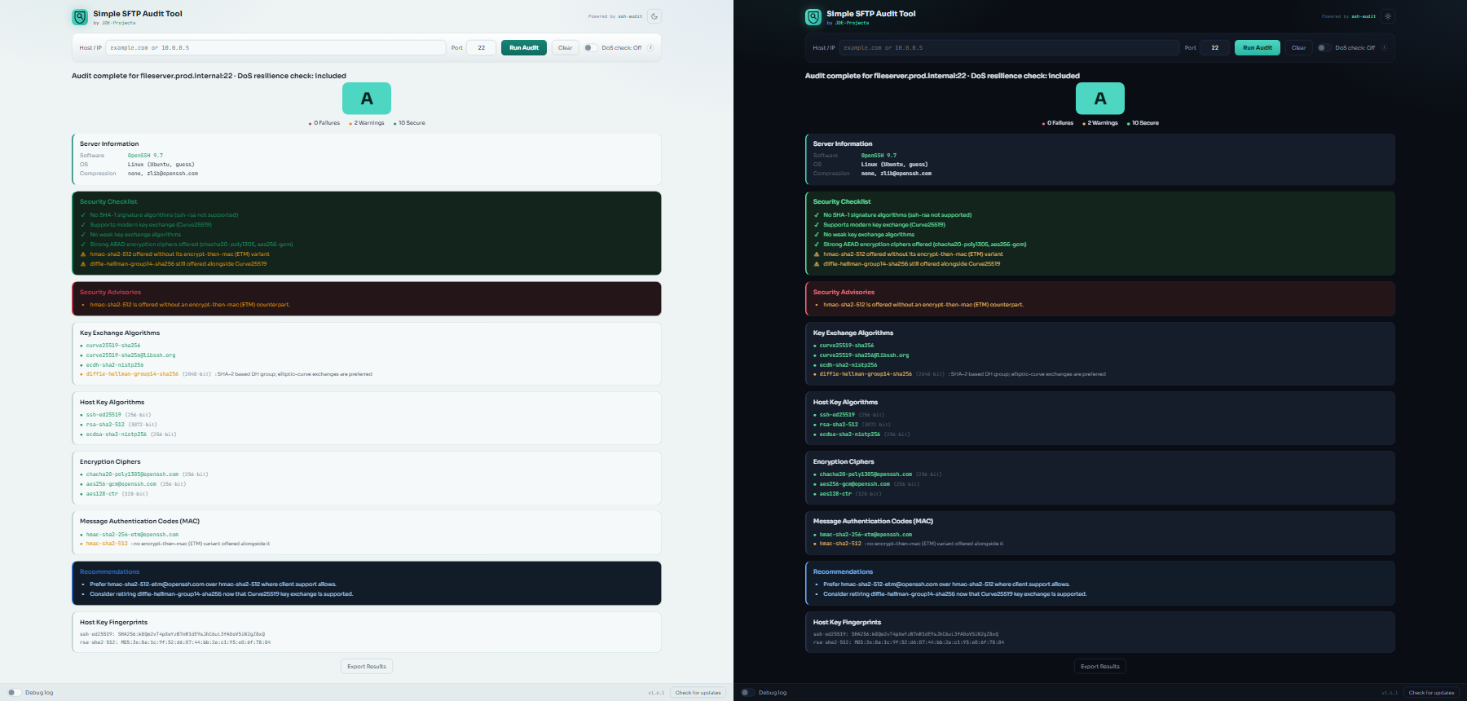Click the SFTP shield logo in light window
The width and height of the screenshot is (1467, 701).
[x=80, y=17]
